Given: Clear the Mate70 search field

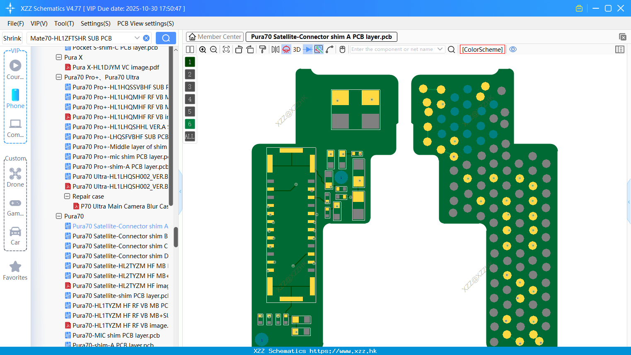Looking at the screenshot, I should [x=146, y=38].
